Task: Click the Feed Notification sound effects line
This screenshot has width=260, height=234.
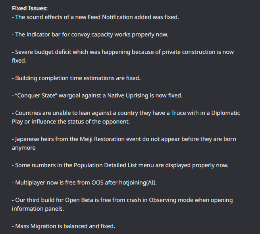Action: click(95, 17)
